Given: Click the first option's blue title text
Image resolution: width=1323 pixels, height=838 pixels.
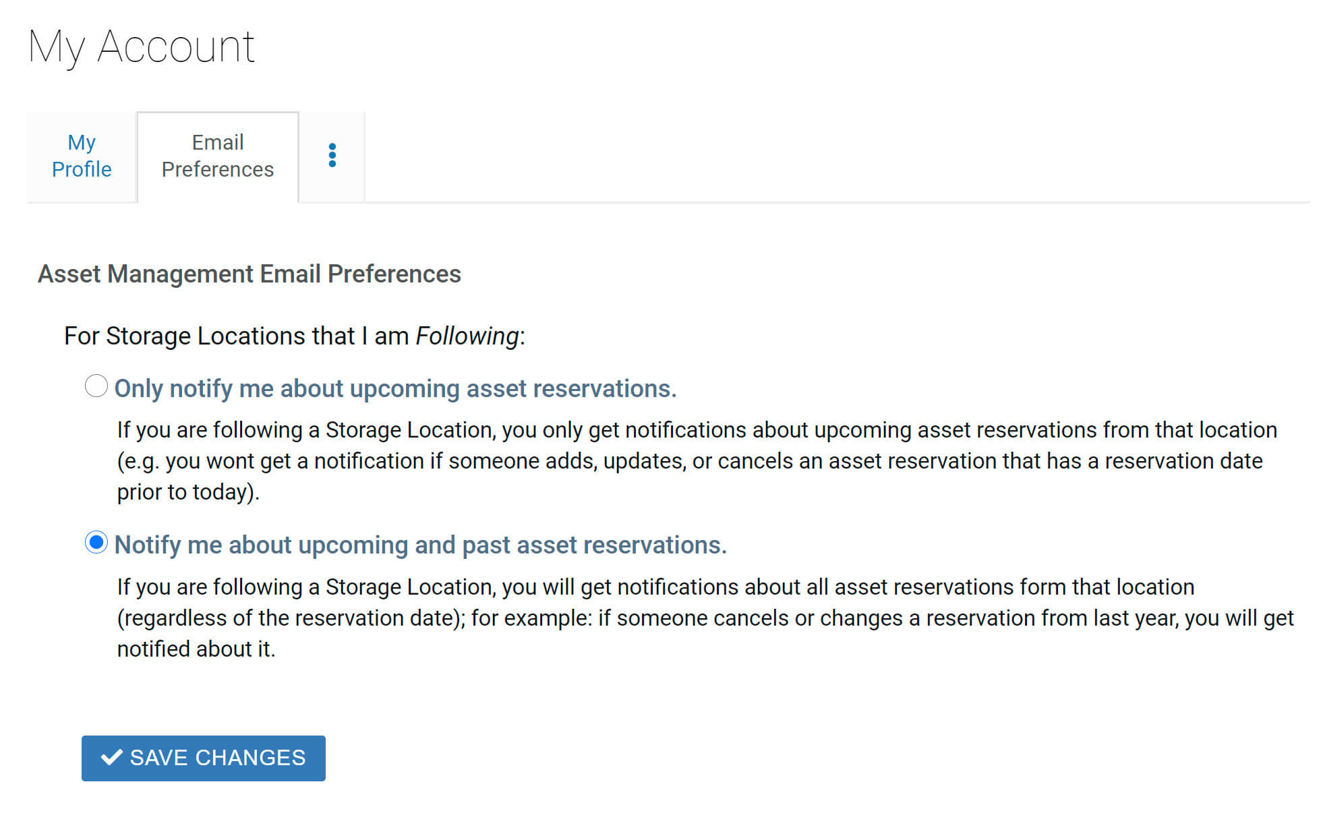Looking at the screenshot, I should click(x=396, y=388).
